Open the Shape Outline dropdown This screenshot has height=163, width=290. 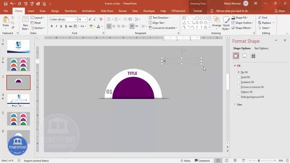pyautogui.click(x=242, y=23)
